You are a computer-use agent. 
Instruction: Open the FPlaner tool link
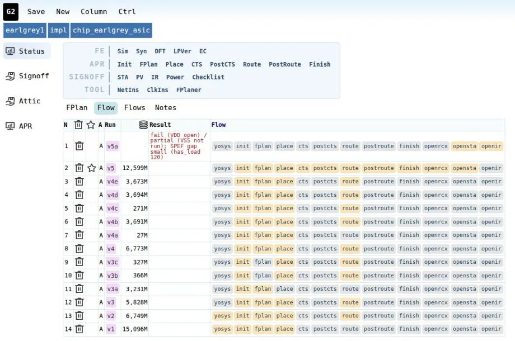(x=189, y=90)
